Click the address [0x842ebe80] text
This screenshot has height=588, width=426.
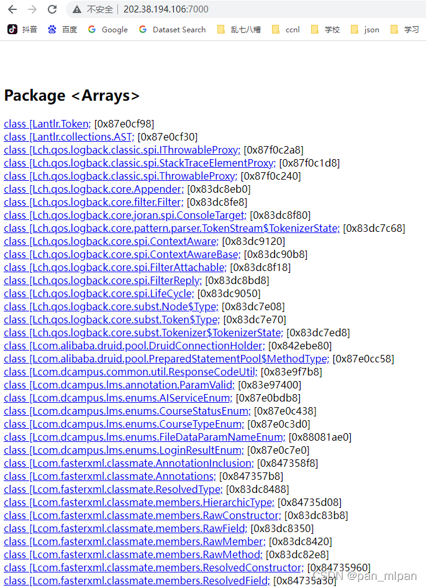pyautogui.click(x=301, y=346)
